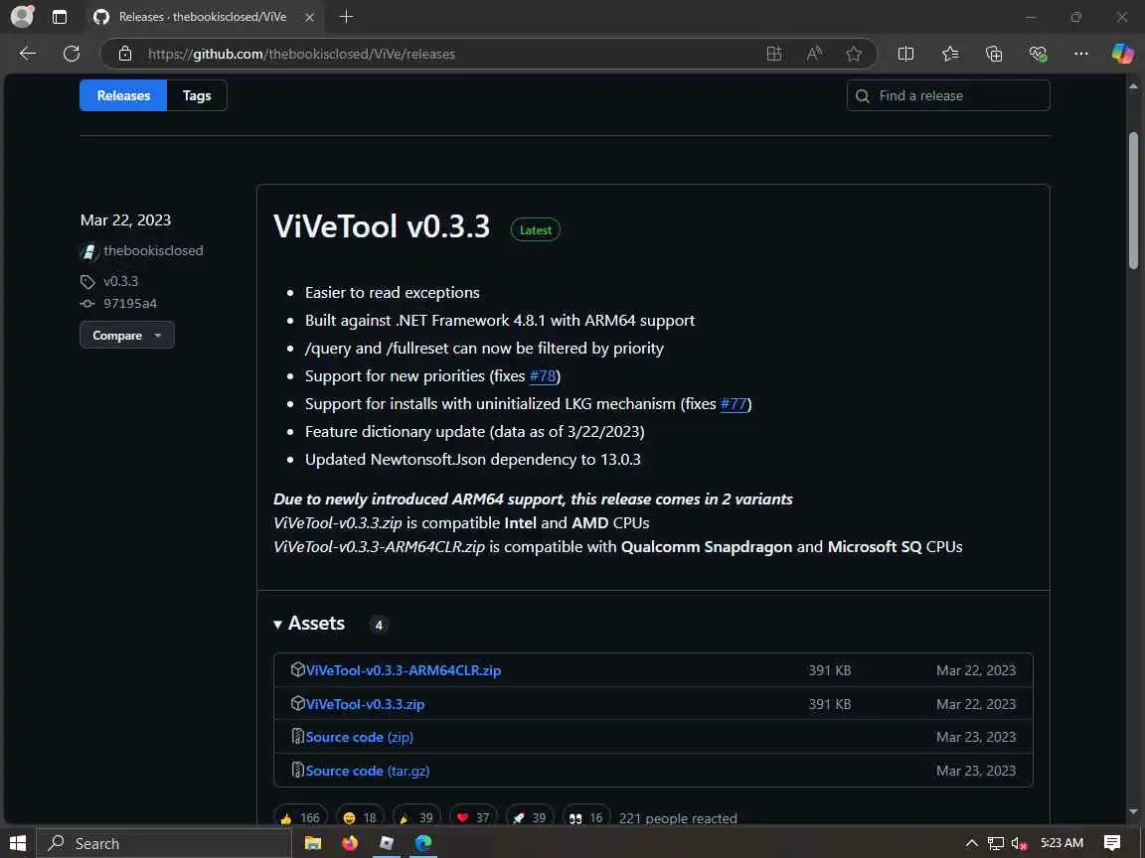Launch Firefox from taskbar
This screenshot has width=1145, height=858.
click(350, 843)
